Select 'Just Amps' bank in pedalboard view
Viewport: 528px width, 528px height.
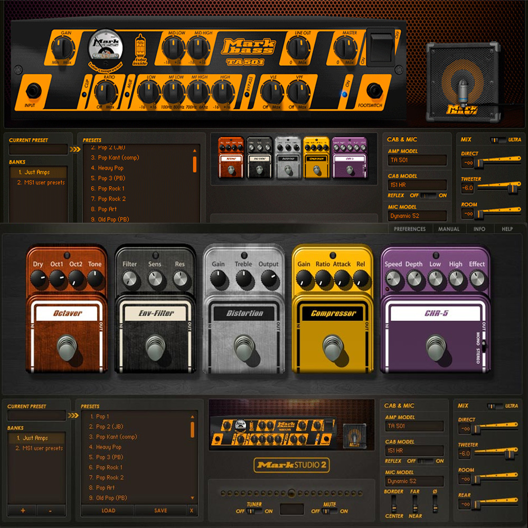tap(36, 438)
